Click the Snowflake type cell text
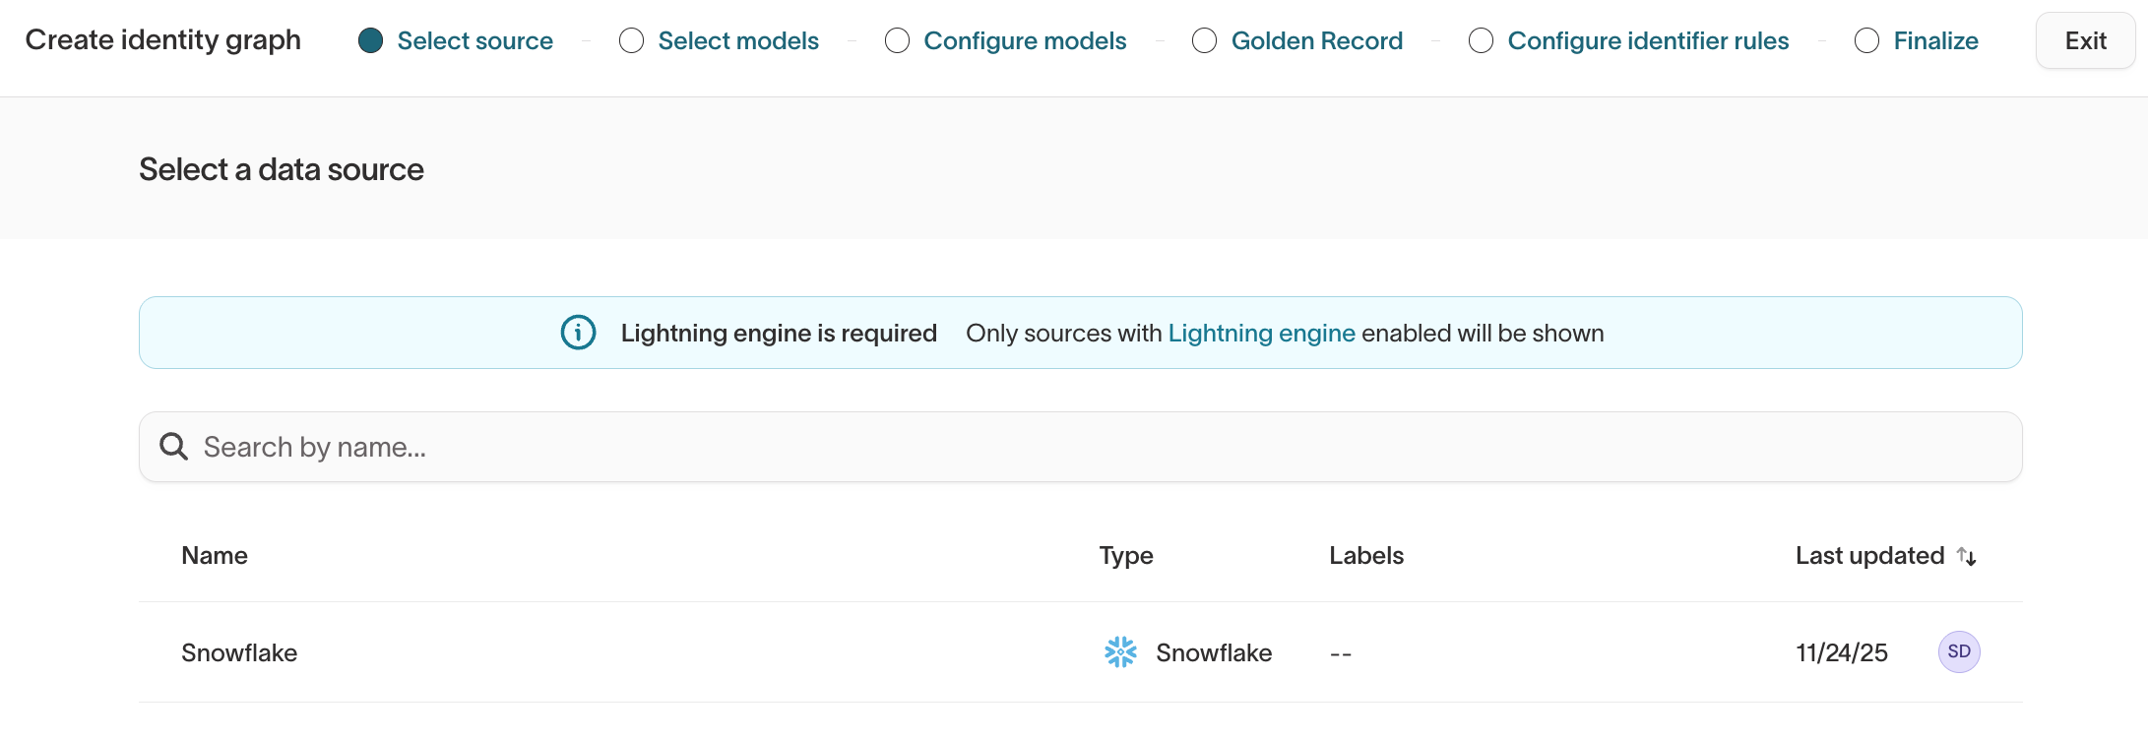 click(1214, 652)
